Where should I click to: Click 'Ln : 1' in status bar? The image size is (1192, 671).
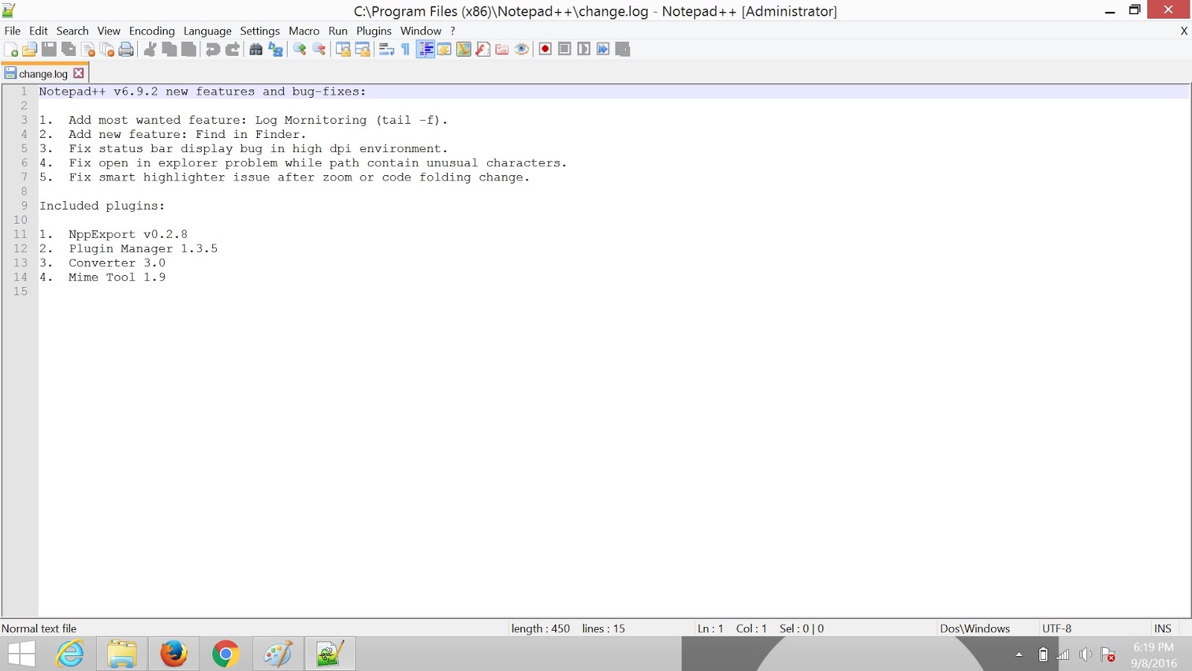click(x=710, y=629)
